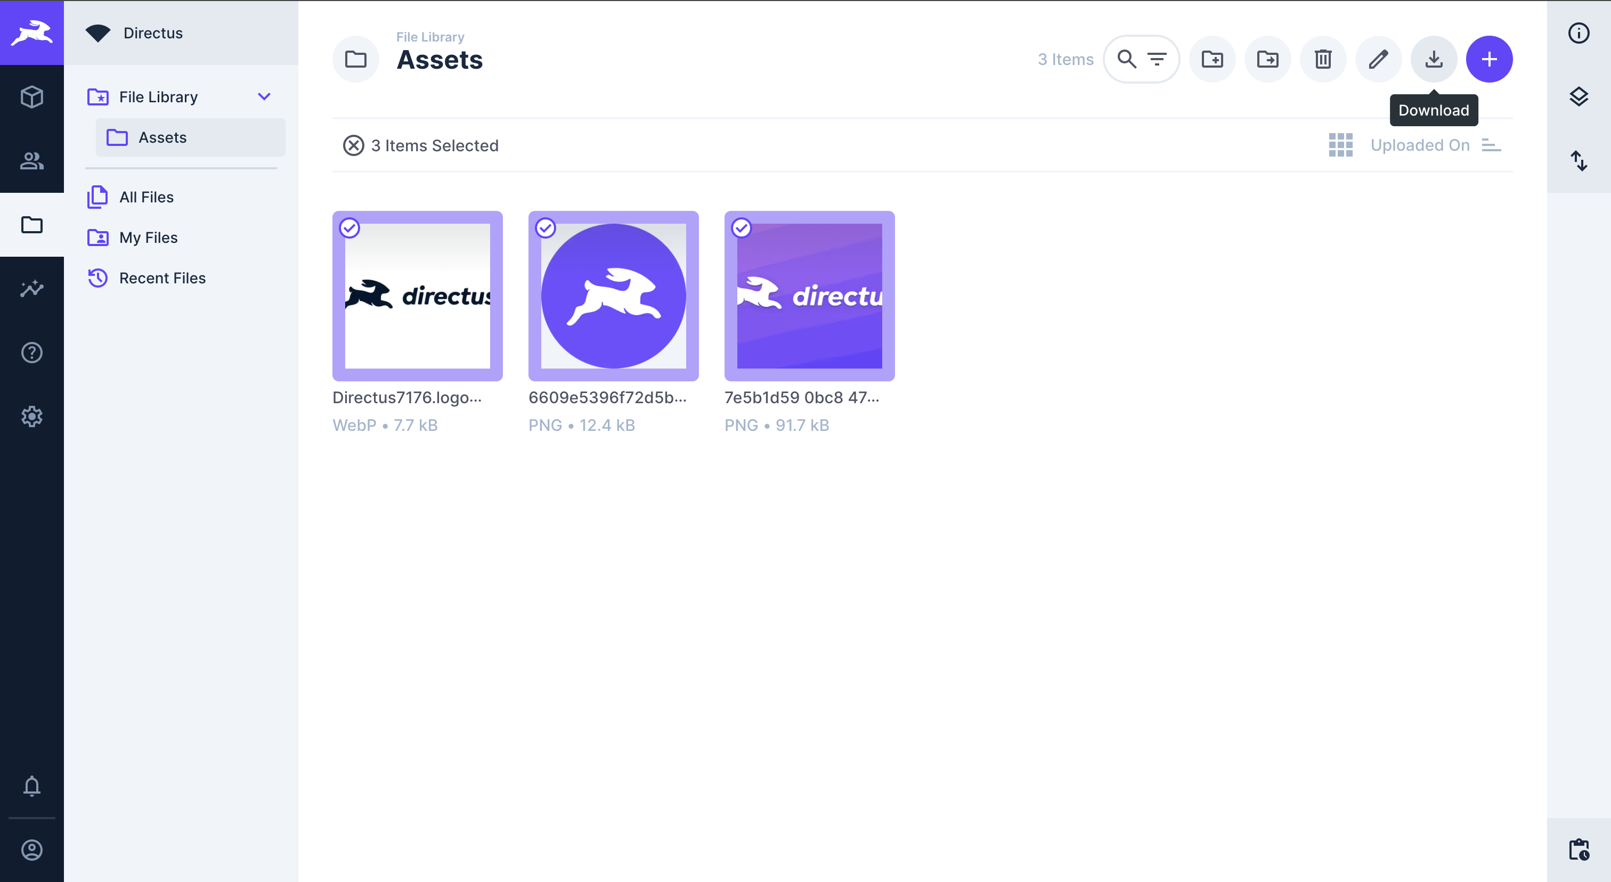Select All Files in the sidebar

pyautogui.click(x=147, y=197)
